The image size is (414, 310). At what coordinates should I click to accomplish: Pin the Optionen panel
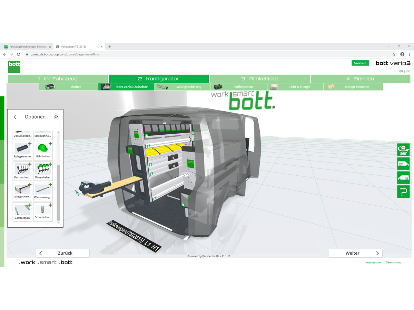click(56, 117)
